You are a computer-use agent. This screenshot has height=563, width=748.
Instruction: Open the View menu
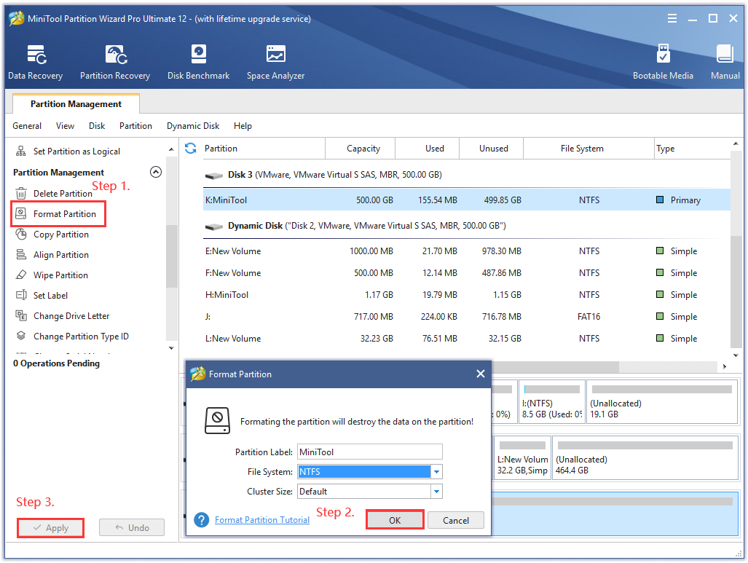point(65,126)
